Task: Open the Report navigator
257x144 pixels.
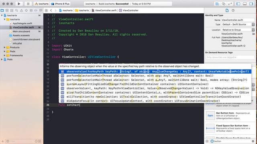Action: pos(41,10)
